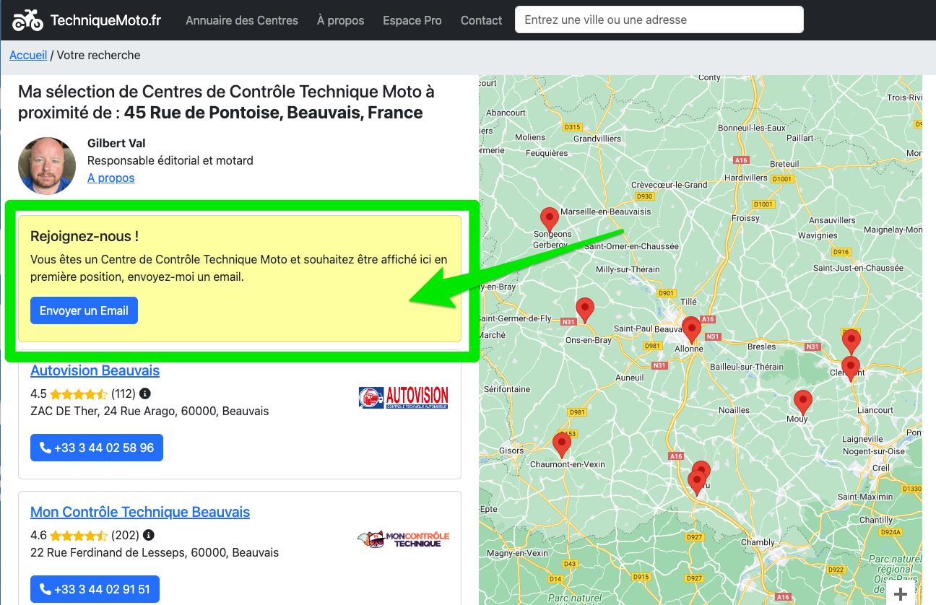Image resolution: width=936 pixels, height=605 pixels.
Task: Click the "Crèvecœur-le-Grand" map label
Action: [669, 185]
